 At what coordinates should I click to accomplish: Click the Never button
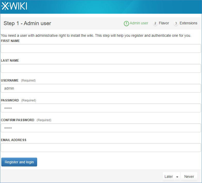point(189,177)
